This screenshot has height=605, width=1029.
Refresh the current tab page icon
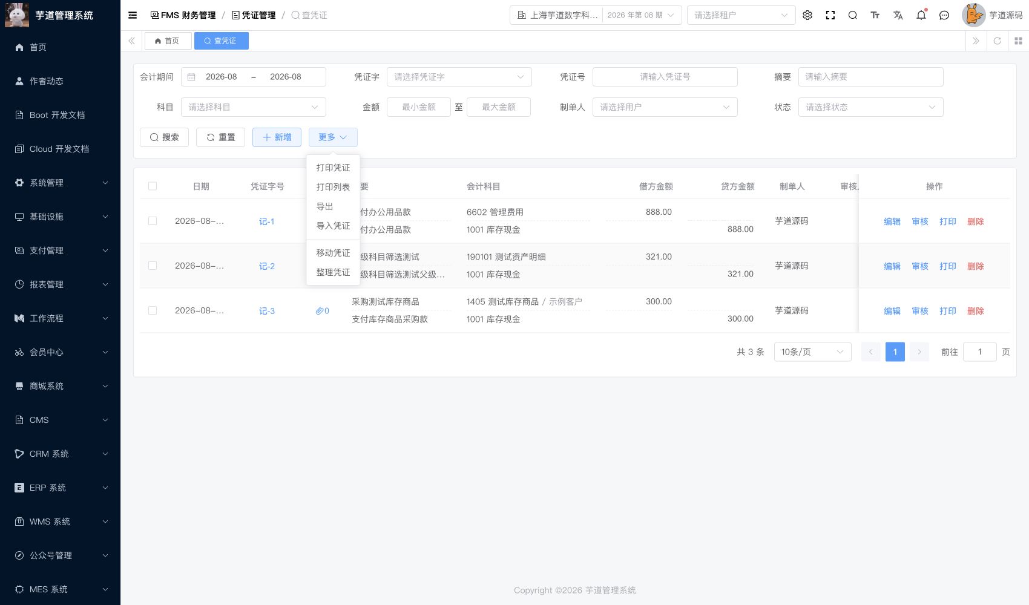tap(998, 41)
